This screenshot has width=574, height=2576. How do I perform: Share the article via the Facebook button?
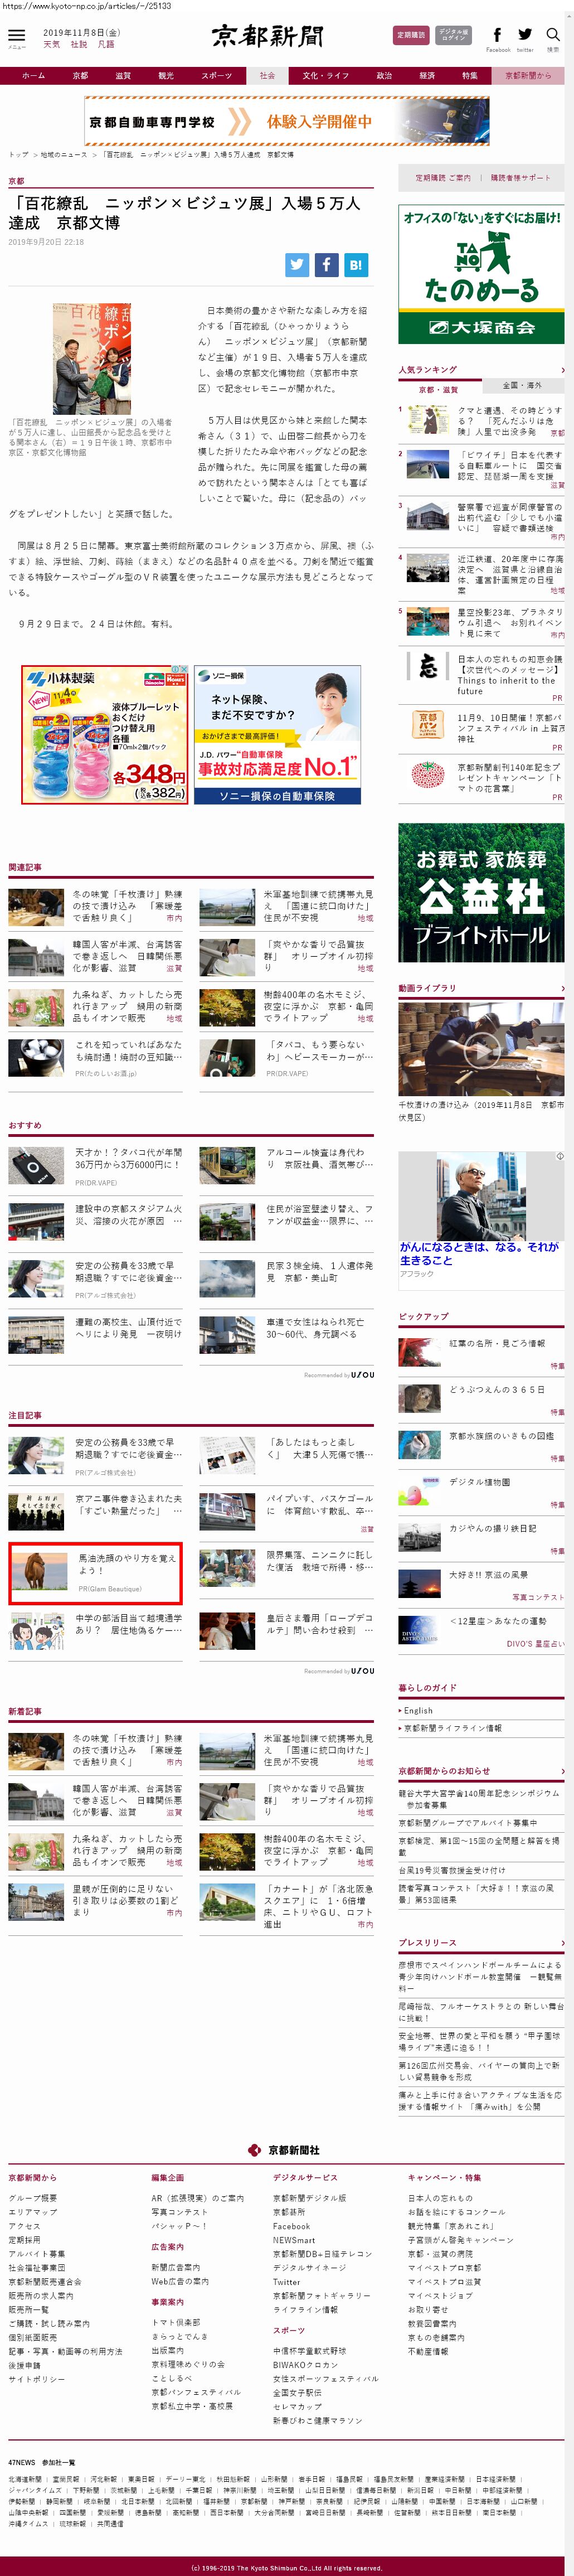(327, 264)
